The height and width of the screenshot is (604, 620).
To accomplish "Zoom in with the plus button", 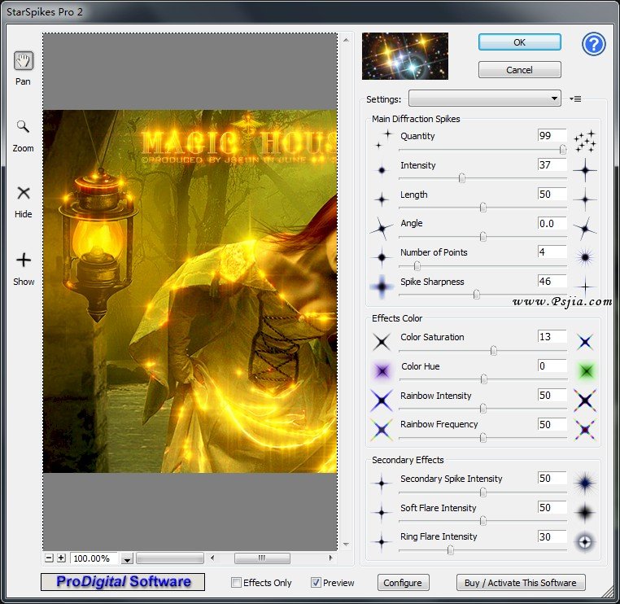I will (61, 558).
